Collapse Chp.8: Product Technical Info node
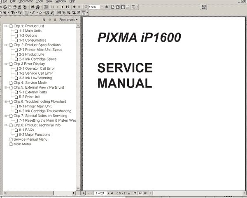This screenshot has width=247, height=198. point(6,125)
